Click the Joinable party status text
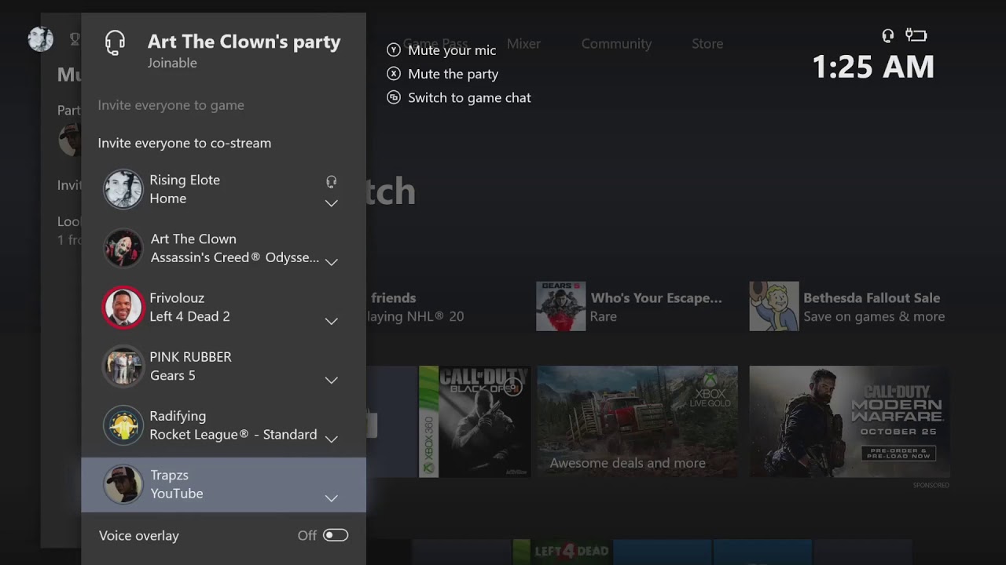 point(172,63)
